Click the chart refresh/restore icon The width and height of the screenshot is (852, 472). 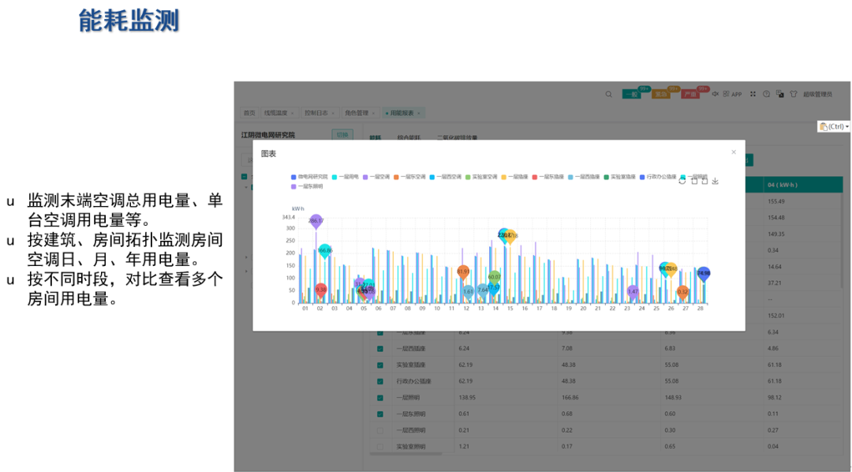point(682,181)
